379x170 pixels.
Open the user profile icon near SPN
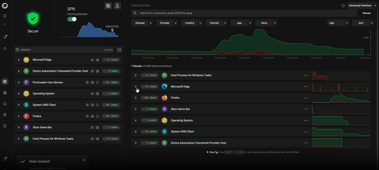tap(117, 6)
